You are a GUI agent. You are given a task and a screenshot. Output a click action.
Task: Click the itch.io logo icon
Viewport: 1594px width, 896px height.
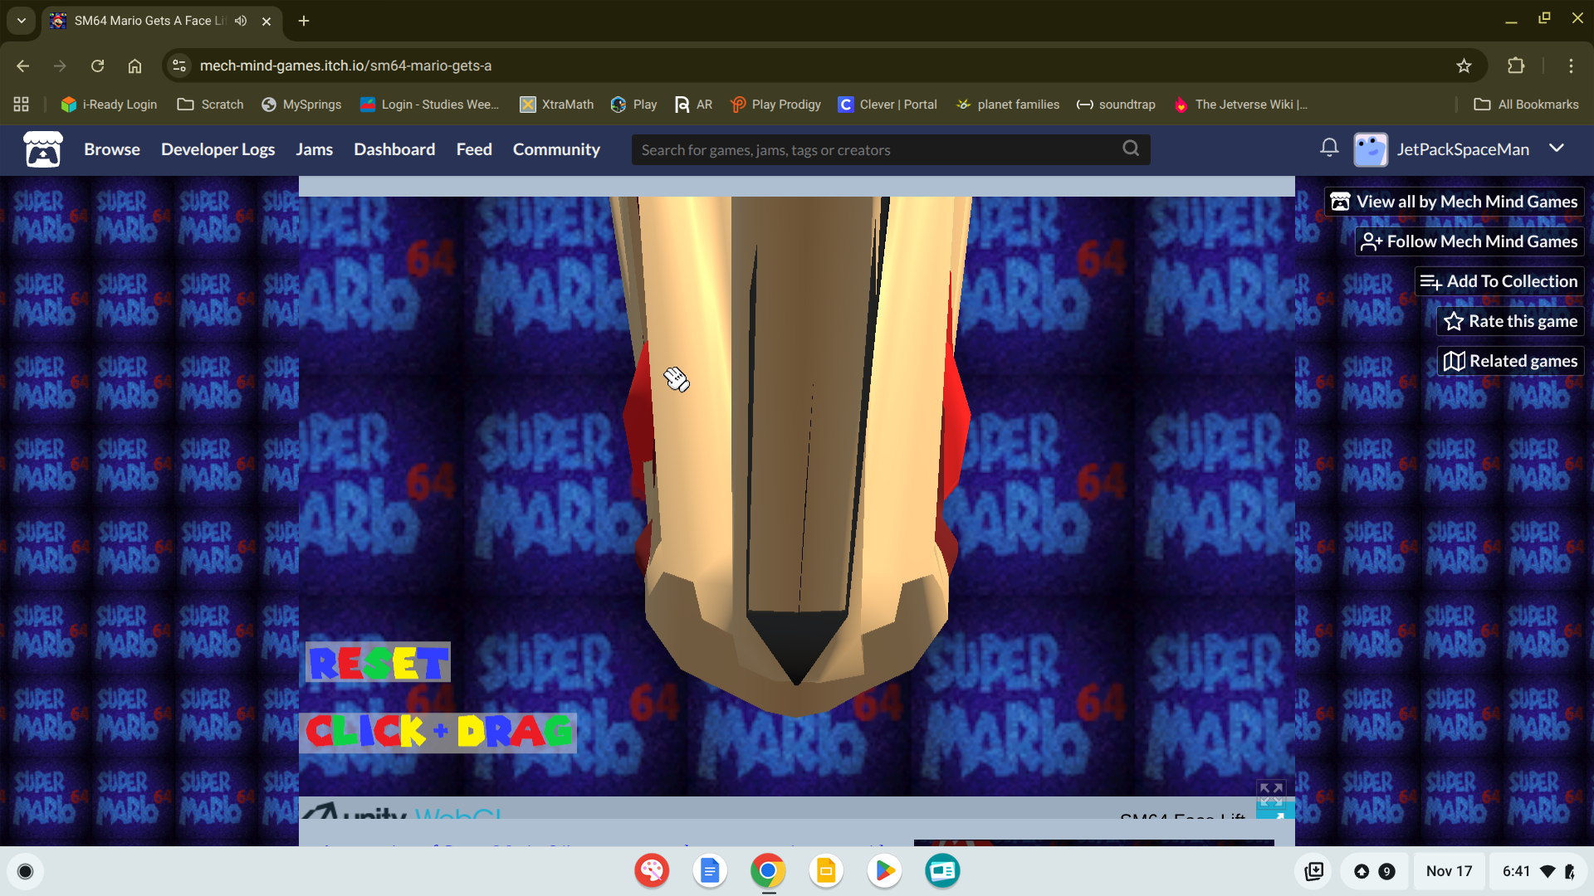(x=42, y=149)
